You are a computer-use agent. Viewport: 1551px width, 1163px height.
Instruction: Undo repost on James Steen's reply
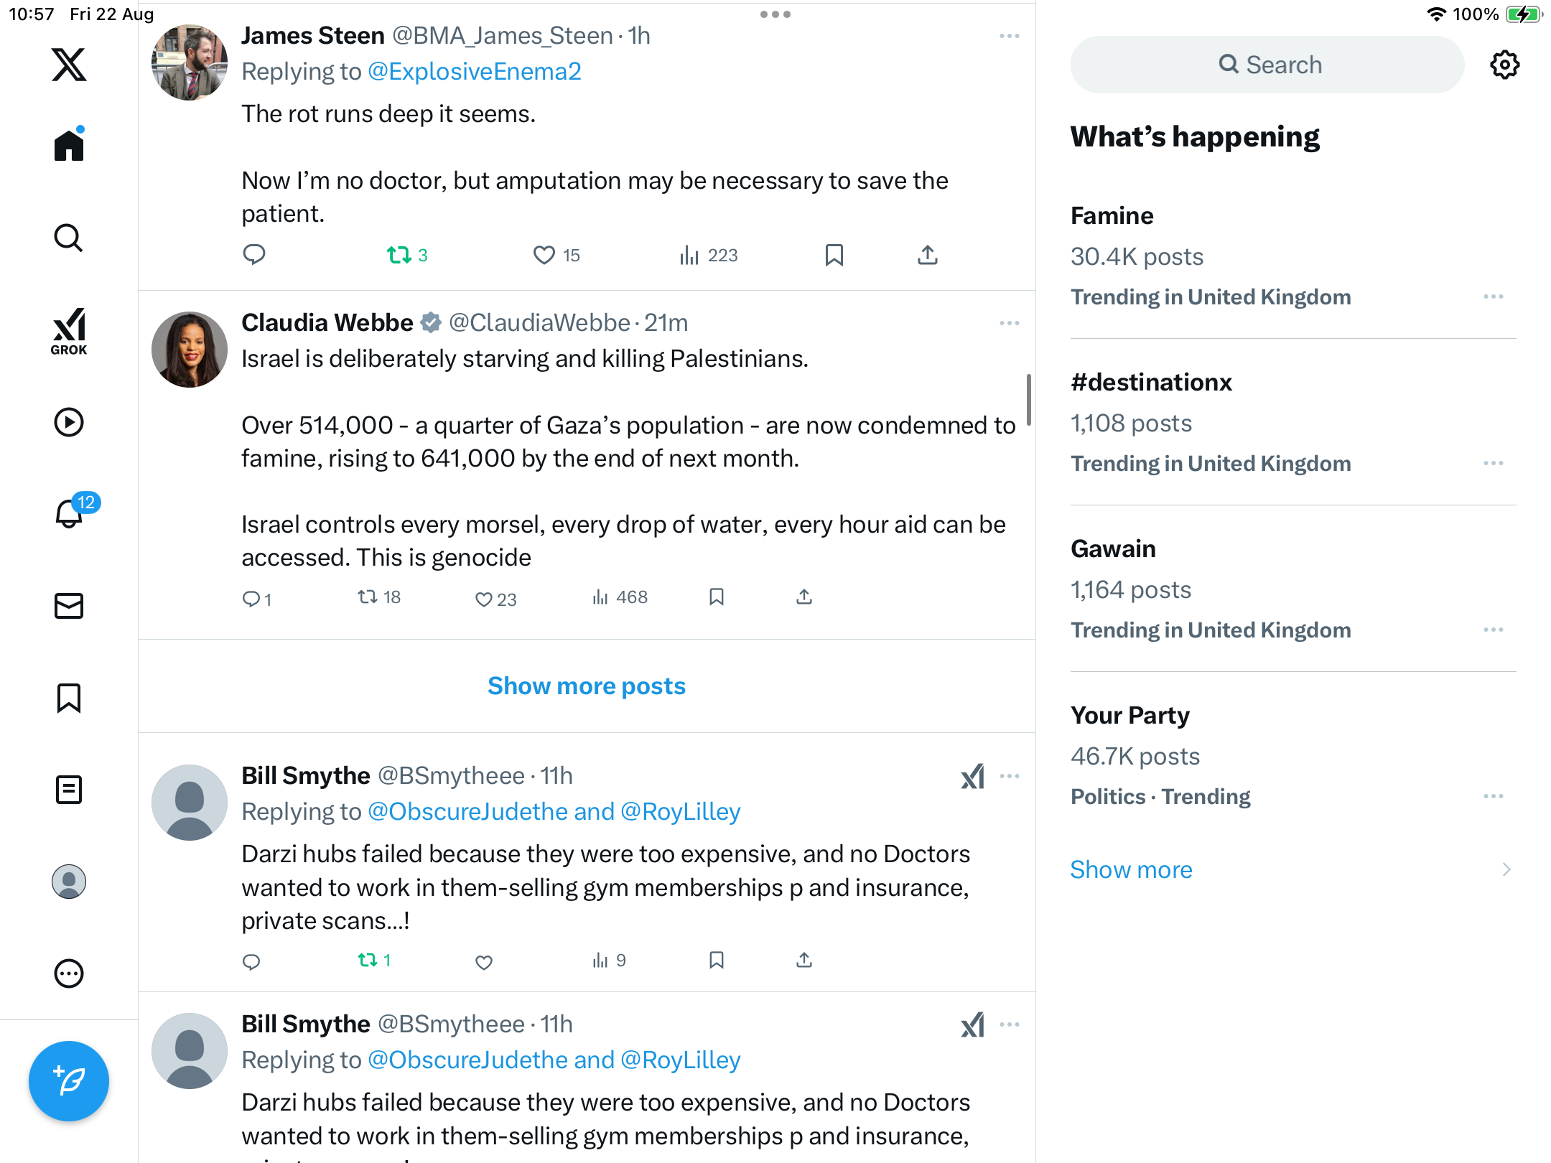399,255
